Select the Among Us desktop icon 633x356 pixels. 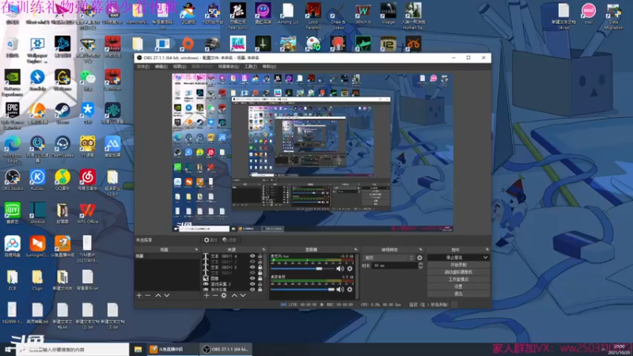[287, 13]
